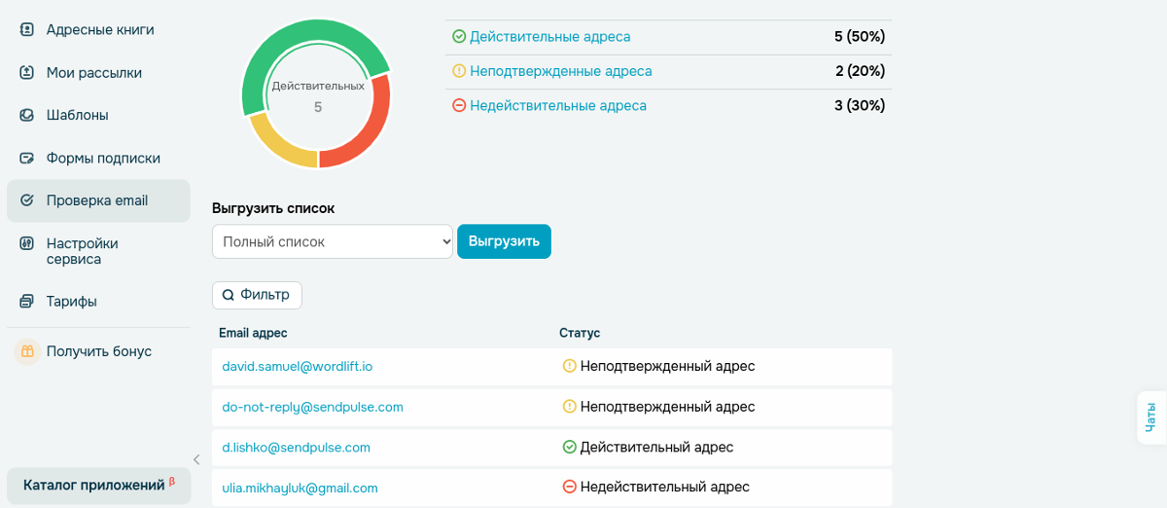1167x508 pixels.
Task: Click the 5 (50%) value
Action: [x=860, y=36]
